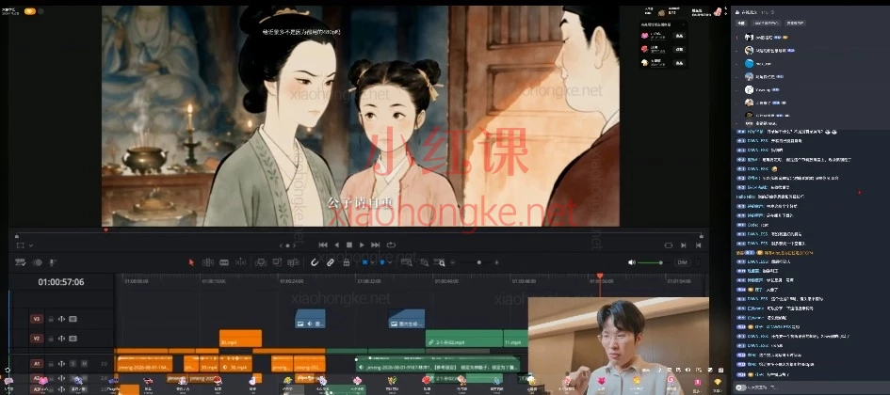Click the Replace Clip edit icon
Screen dimensions: 890x395
pyautogui.click(x=293, y=262)
